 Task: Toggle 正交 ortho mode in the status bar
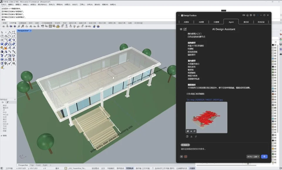click(x=103, y=168)
